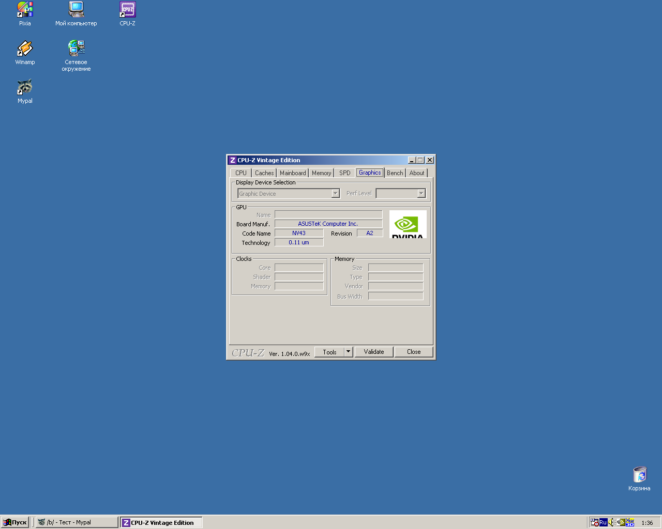Click the NV43 code name value
Viewport: 662px width, 529px height.
coord(299,233)
